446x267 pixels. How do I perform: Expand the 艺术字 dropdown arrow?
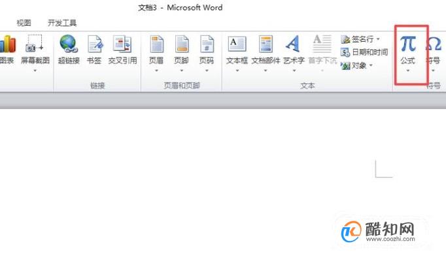pyautogui.click(x=294, y=70)
